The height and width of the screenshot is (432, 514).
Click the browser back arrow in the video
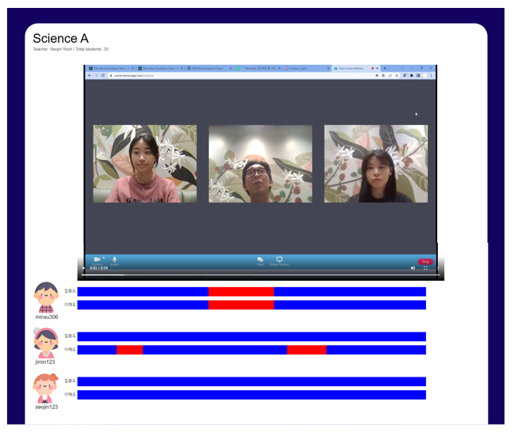pos(89,76)
